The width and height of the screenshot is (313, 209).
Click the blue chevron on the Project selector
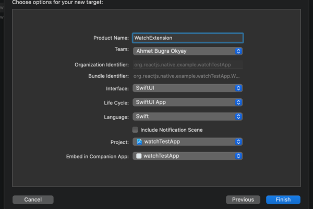point(239,142)
